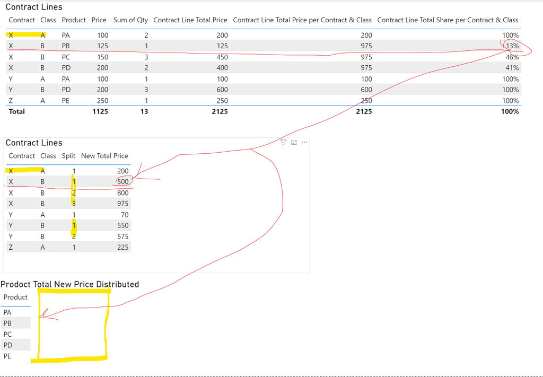This screenshot has width=543, height=377.
Task: Open More options menu for Contract Lines visual
Action: click(x=304, y=142)
